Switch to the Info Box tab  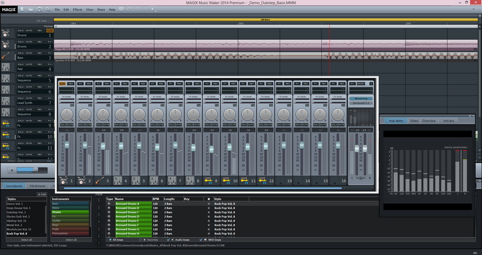point(448,121)
